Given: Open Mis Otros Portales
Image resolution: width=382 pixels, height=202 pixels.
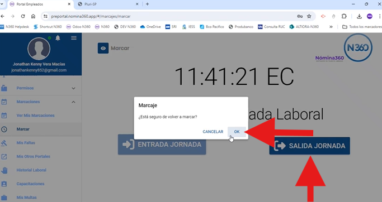Looking at the screenshot, I should [34, 156].
